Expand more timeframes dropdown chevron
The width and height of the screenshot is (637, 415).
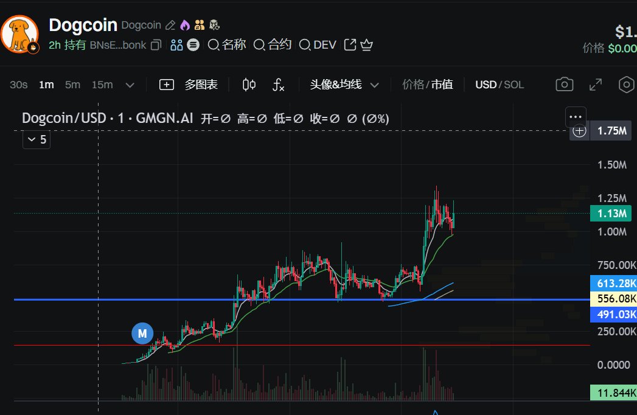click(x=130, y=85)
